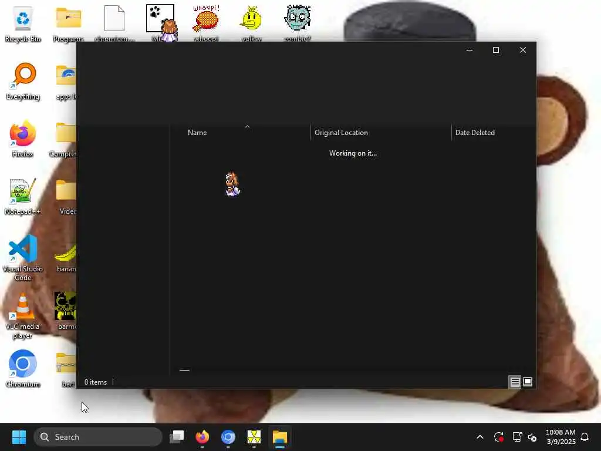
Task: Open muted volume tray icon
Action: tap(532, 437)
